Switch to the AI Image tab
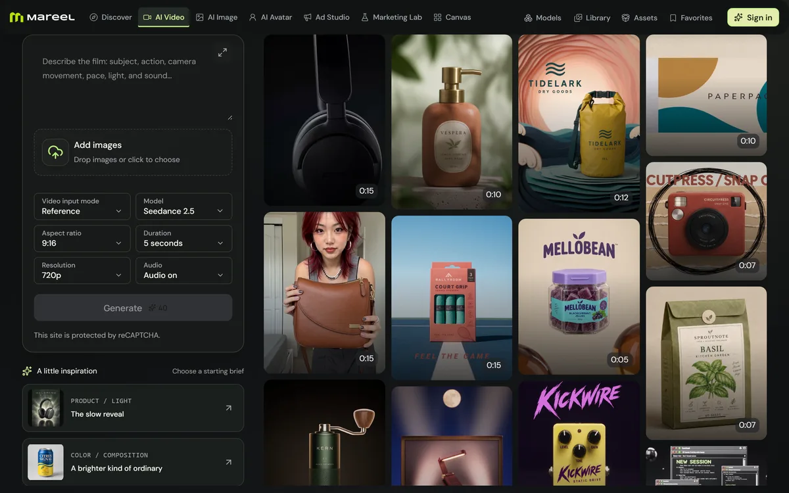This screenshot has width=789, height=493. pos(216,17)
